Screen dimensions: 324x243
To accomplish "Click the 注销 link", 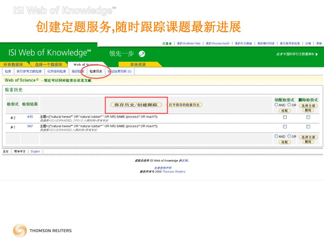I will [x=308, y=43].
